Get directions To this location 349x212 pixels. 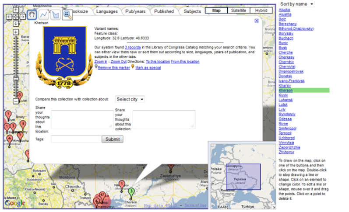(158, 62)
